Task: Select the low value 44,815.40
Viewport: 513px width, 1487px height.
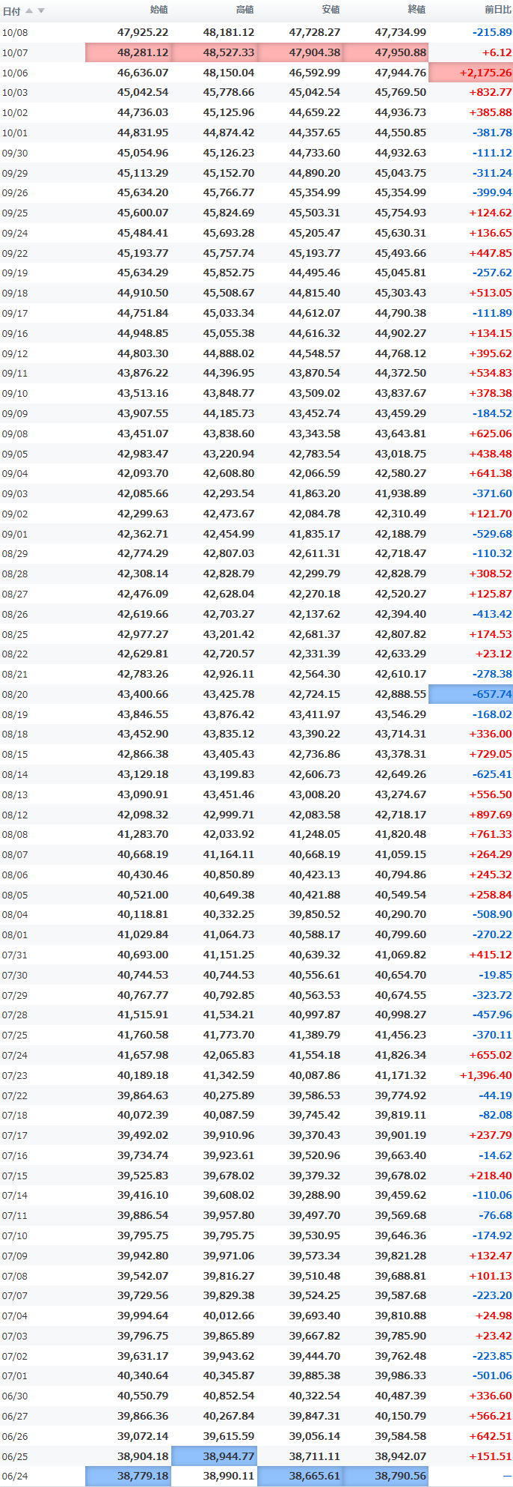Action: click(315, 293)
